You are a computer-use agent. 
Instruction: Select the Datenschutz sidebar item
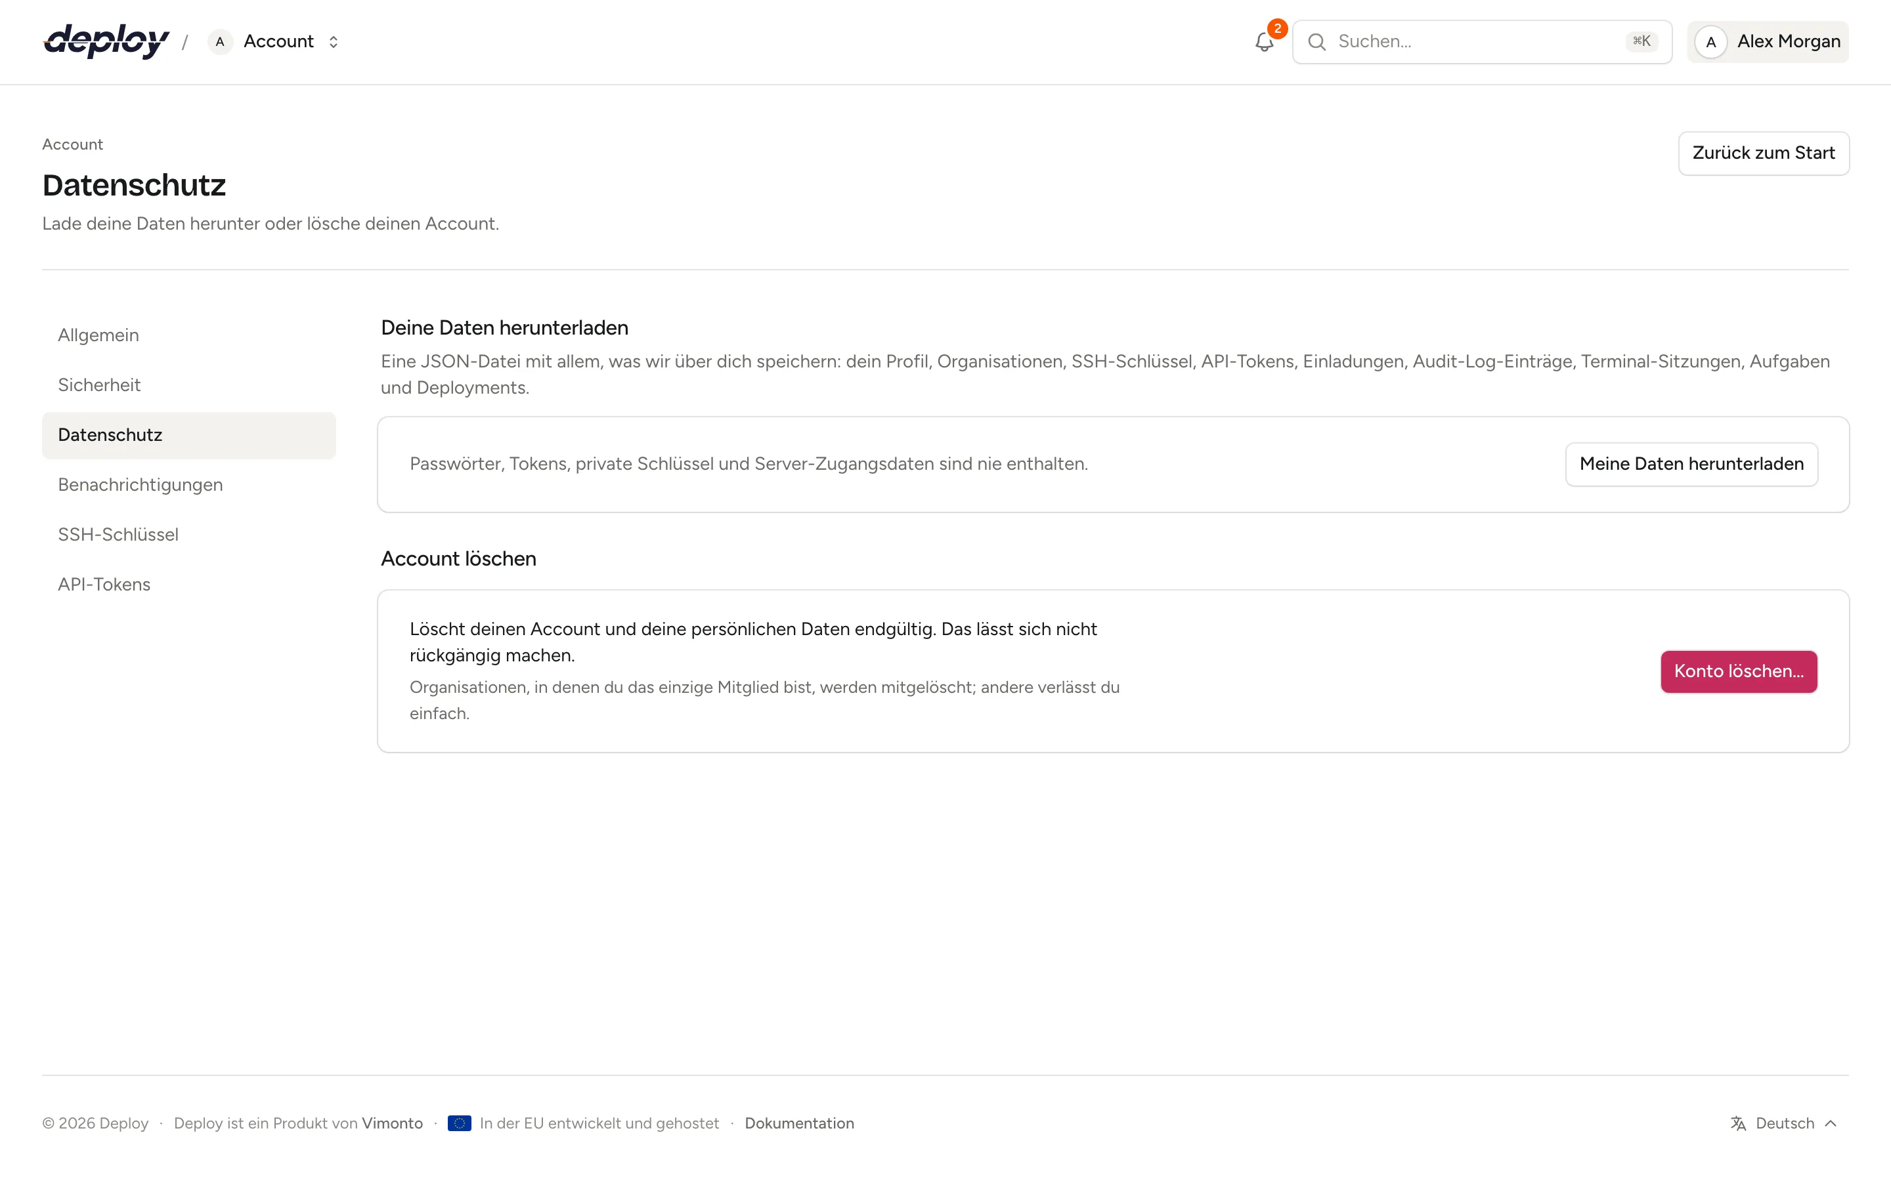tap(189, 435)
